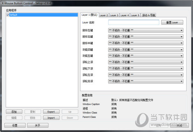
Task: Click the 编辑 button
Action: point(14,118)
